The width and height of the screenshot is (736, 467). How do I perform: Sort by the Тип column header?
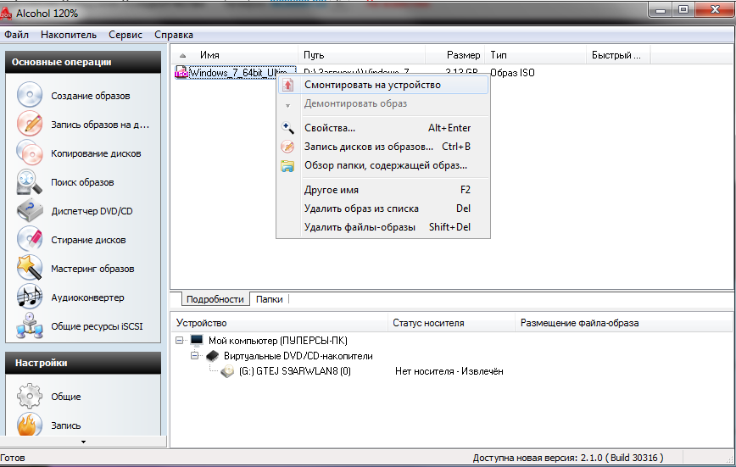point(536,55)
